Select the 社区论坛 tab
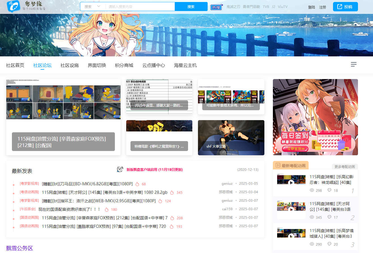The height and width of the screenshot is (253, 373). point(42,65)
